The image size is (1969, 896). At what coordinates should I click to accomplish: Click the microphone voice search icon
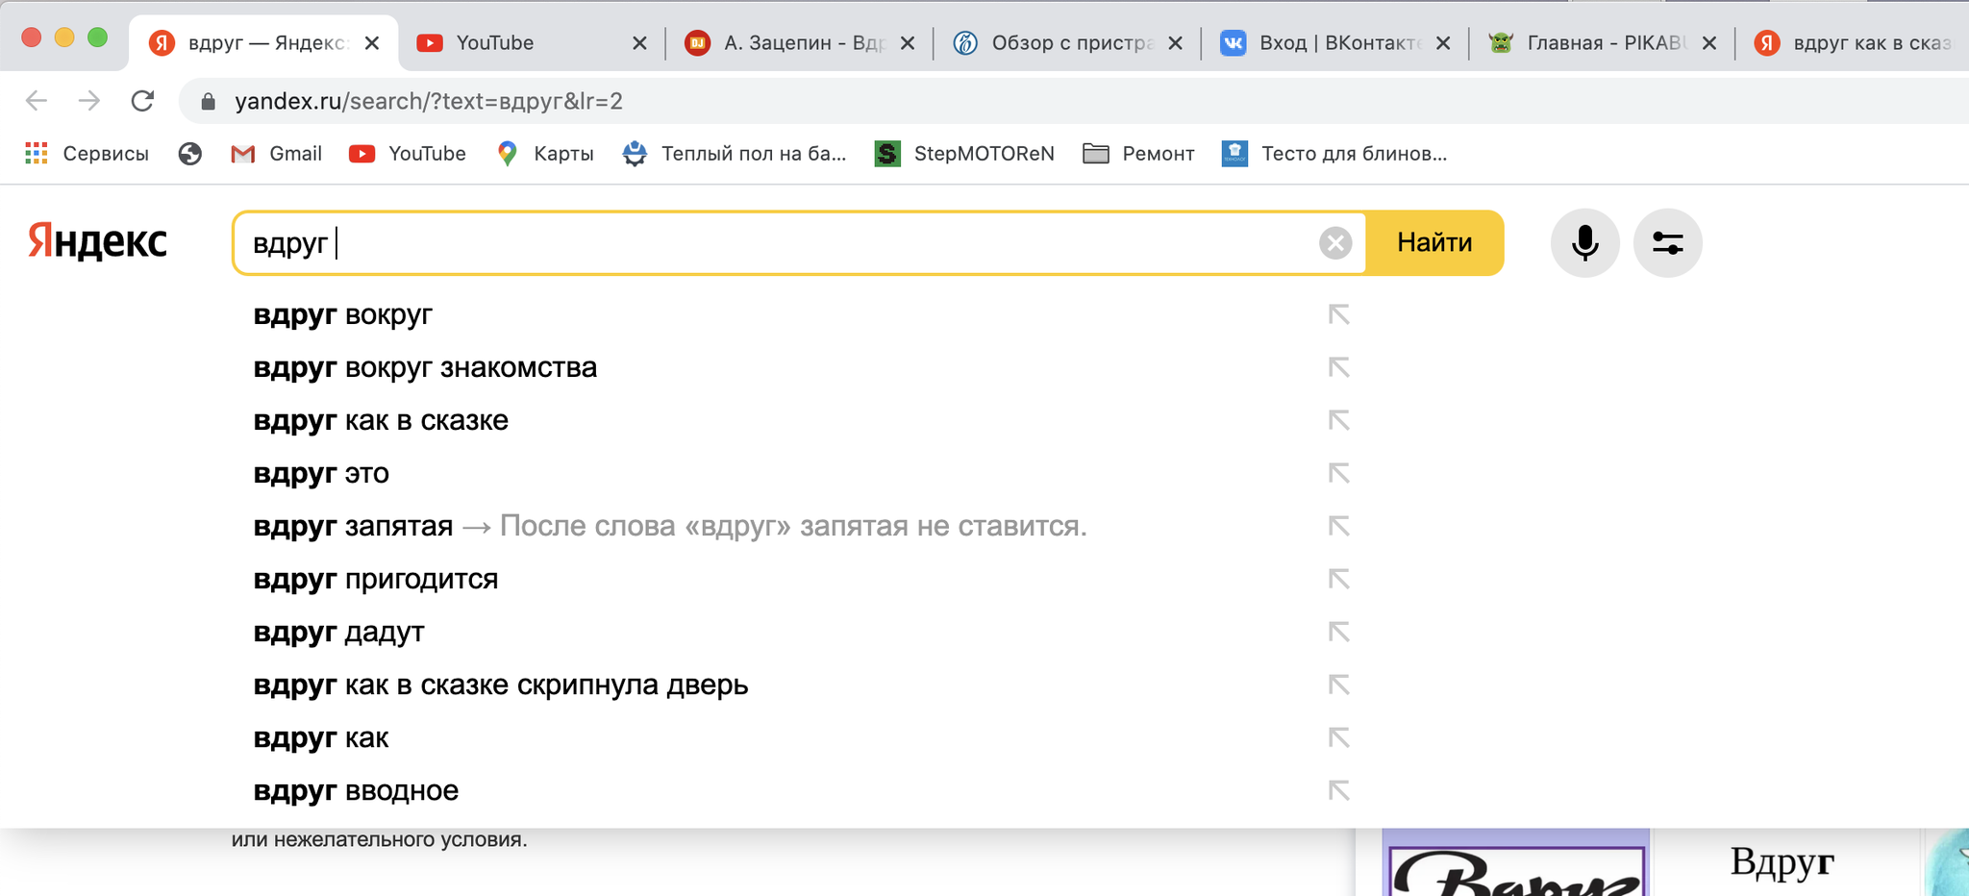point(1584,243)
